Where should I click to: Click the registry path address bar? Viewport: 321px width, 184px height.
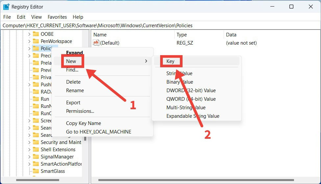pos(160,26)
